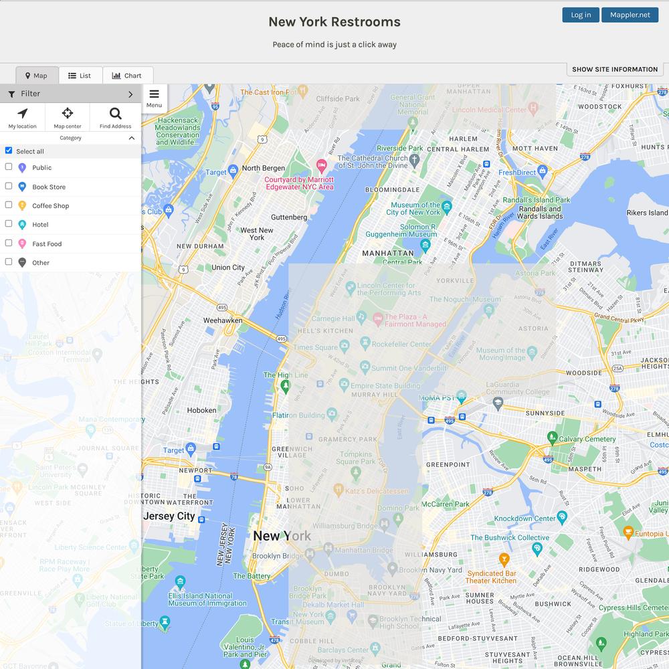Viewport: 669px width, 669px height.
Task: Click the pink Fast Food pin icon
Action: point(22,244)
